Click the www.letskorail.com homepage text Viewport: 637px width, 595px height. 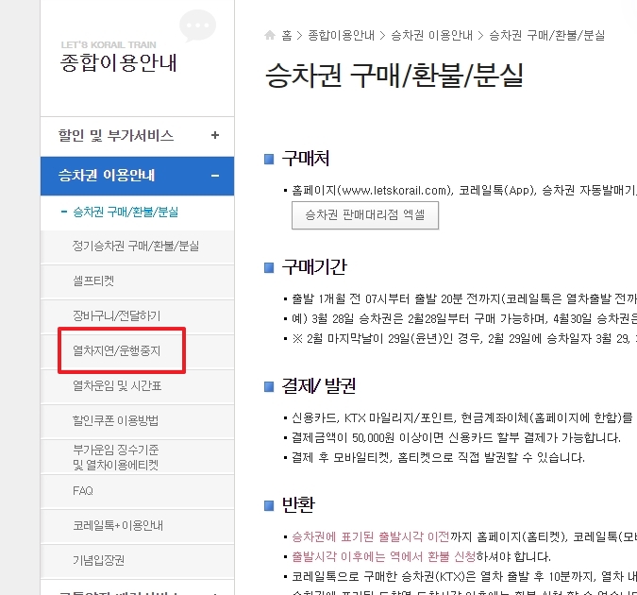coord(394,191)
